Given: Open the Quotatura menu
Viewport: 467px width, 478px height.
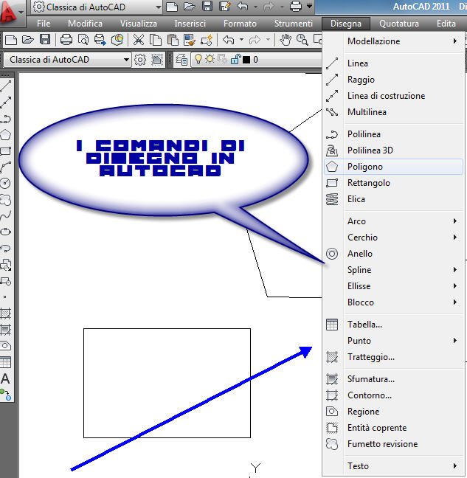Looking at the screenshot, I should [398, 24].
